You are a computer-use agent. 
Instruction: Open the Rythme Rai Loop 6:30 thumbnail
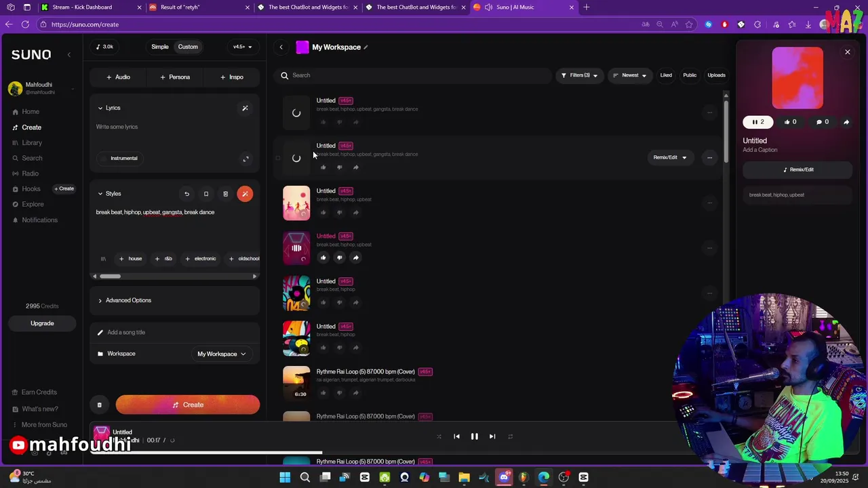(x=296, y=382)
